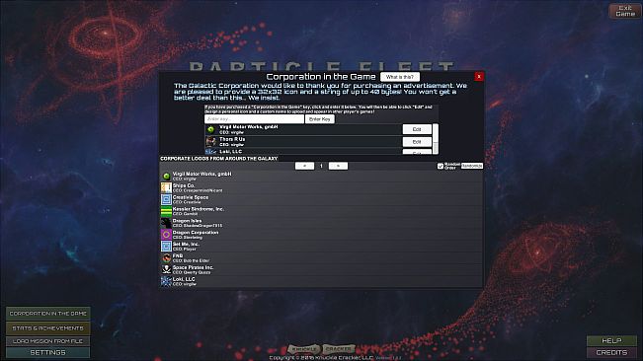Go to previous page of corporate logos
Screen dimensions: 643x361
(x=304, y=166)
